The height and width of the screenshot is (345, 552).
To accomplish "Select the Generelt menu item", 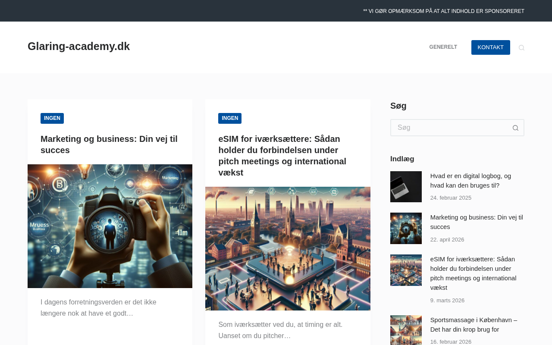I will tap(443, 47).
